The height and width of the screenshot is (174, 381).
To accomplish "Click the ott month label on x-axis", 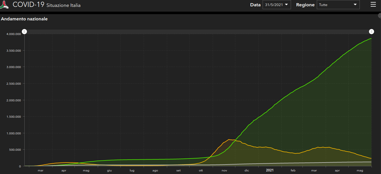I will point(201,171).
